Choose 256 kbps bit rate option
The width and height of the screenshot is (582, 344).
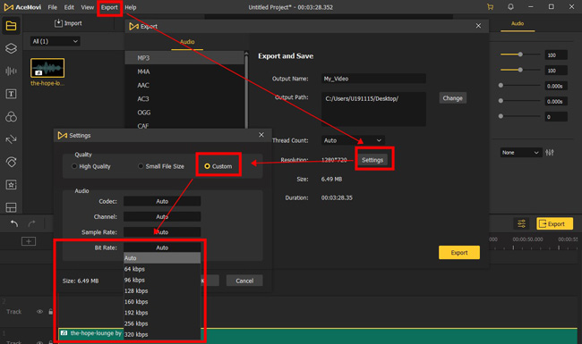pos(162,323)
